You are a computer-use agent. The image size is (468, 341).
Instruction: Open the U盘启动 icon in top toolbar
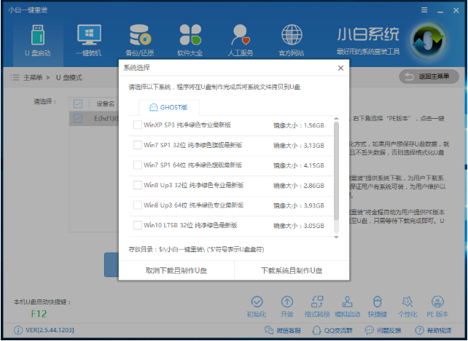(38, 35)
